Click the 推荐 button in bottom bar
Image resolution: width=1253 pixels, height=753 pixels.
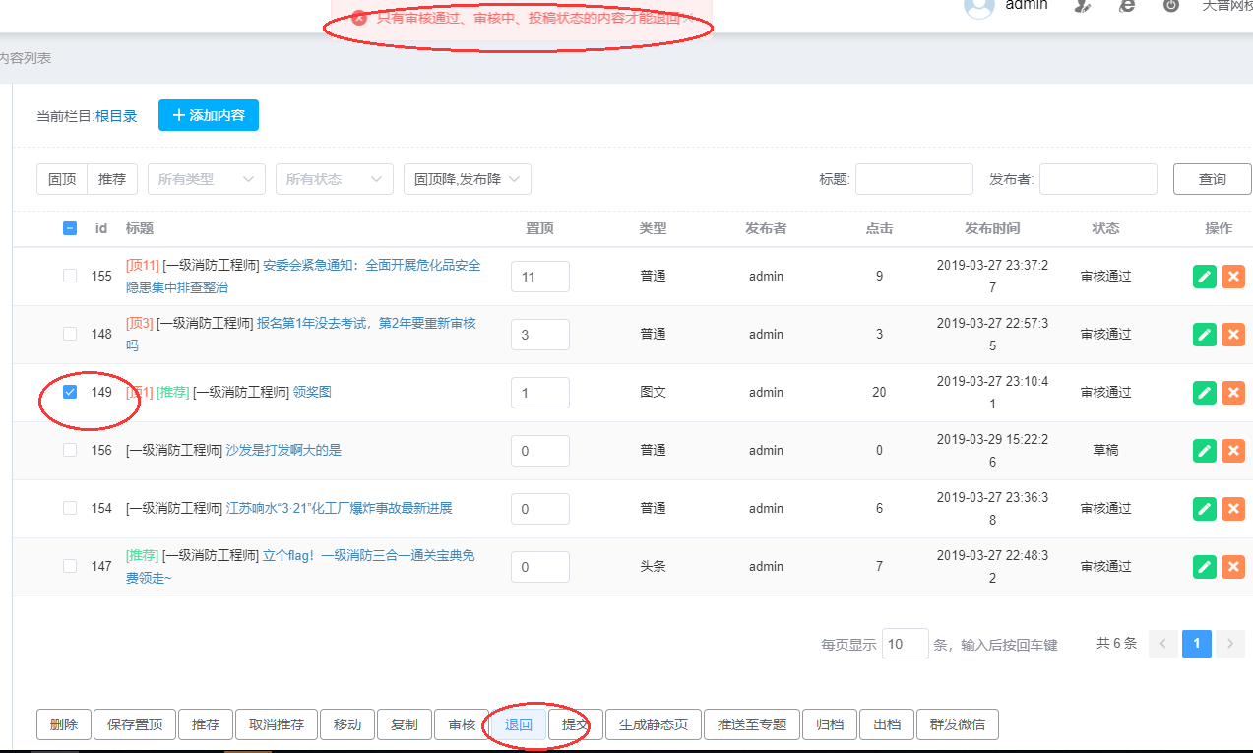(x=206, y=724)
